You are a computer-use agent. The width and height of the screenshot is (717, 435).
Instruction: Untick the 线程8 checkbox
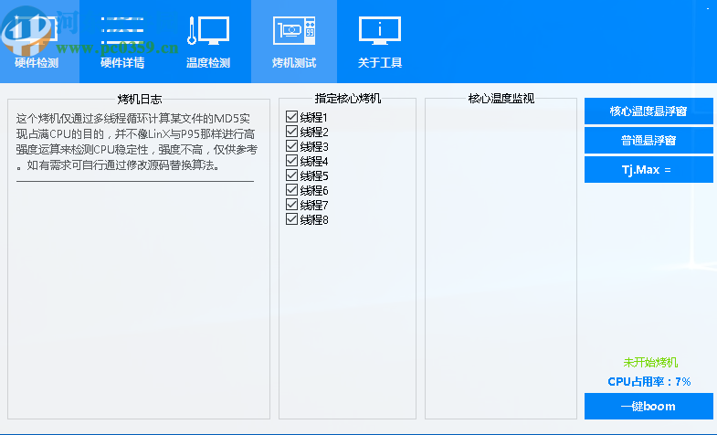point(291,219)
